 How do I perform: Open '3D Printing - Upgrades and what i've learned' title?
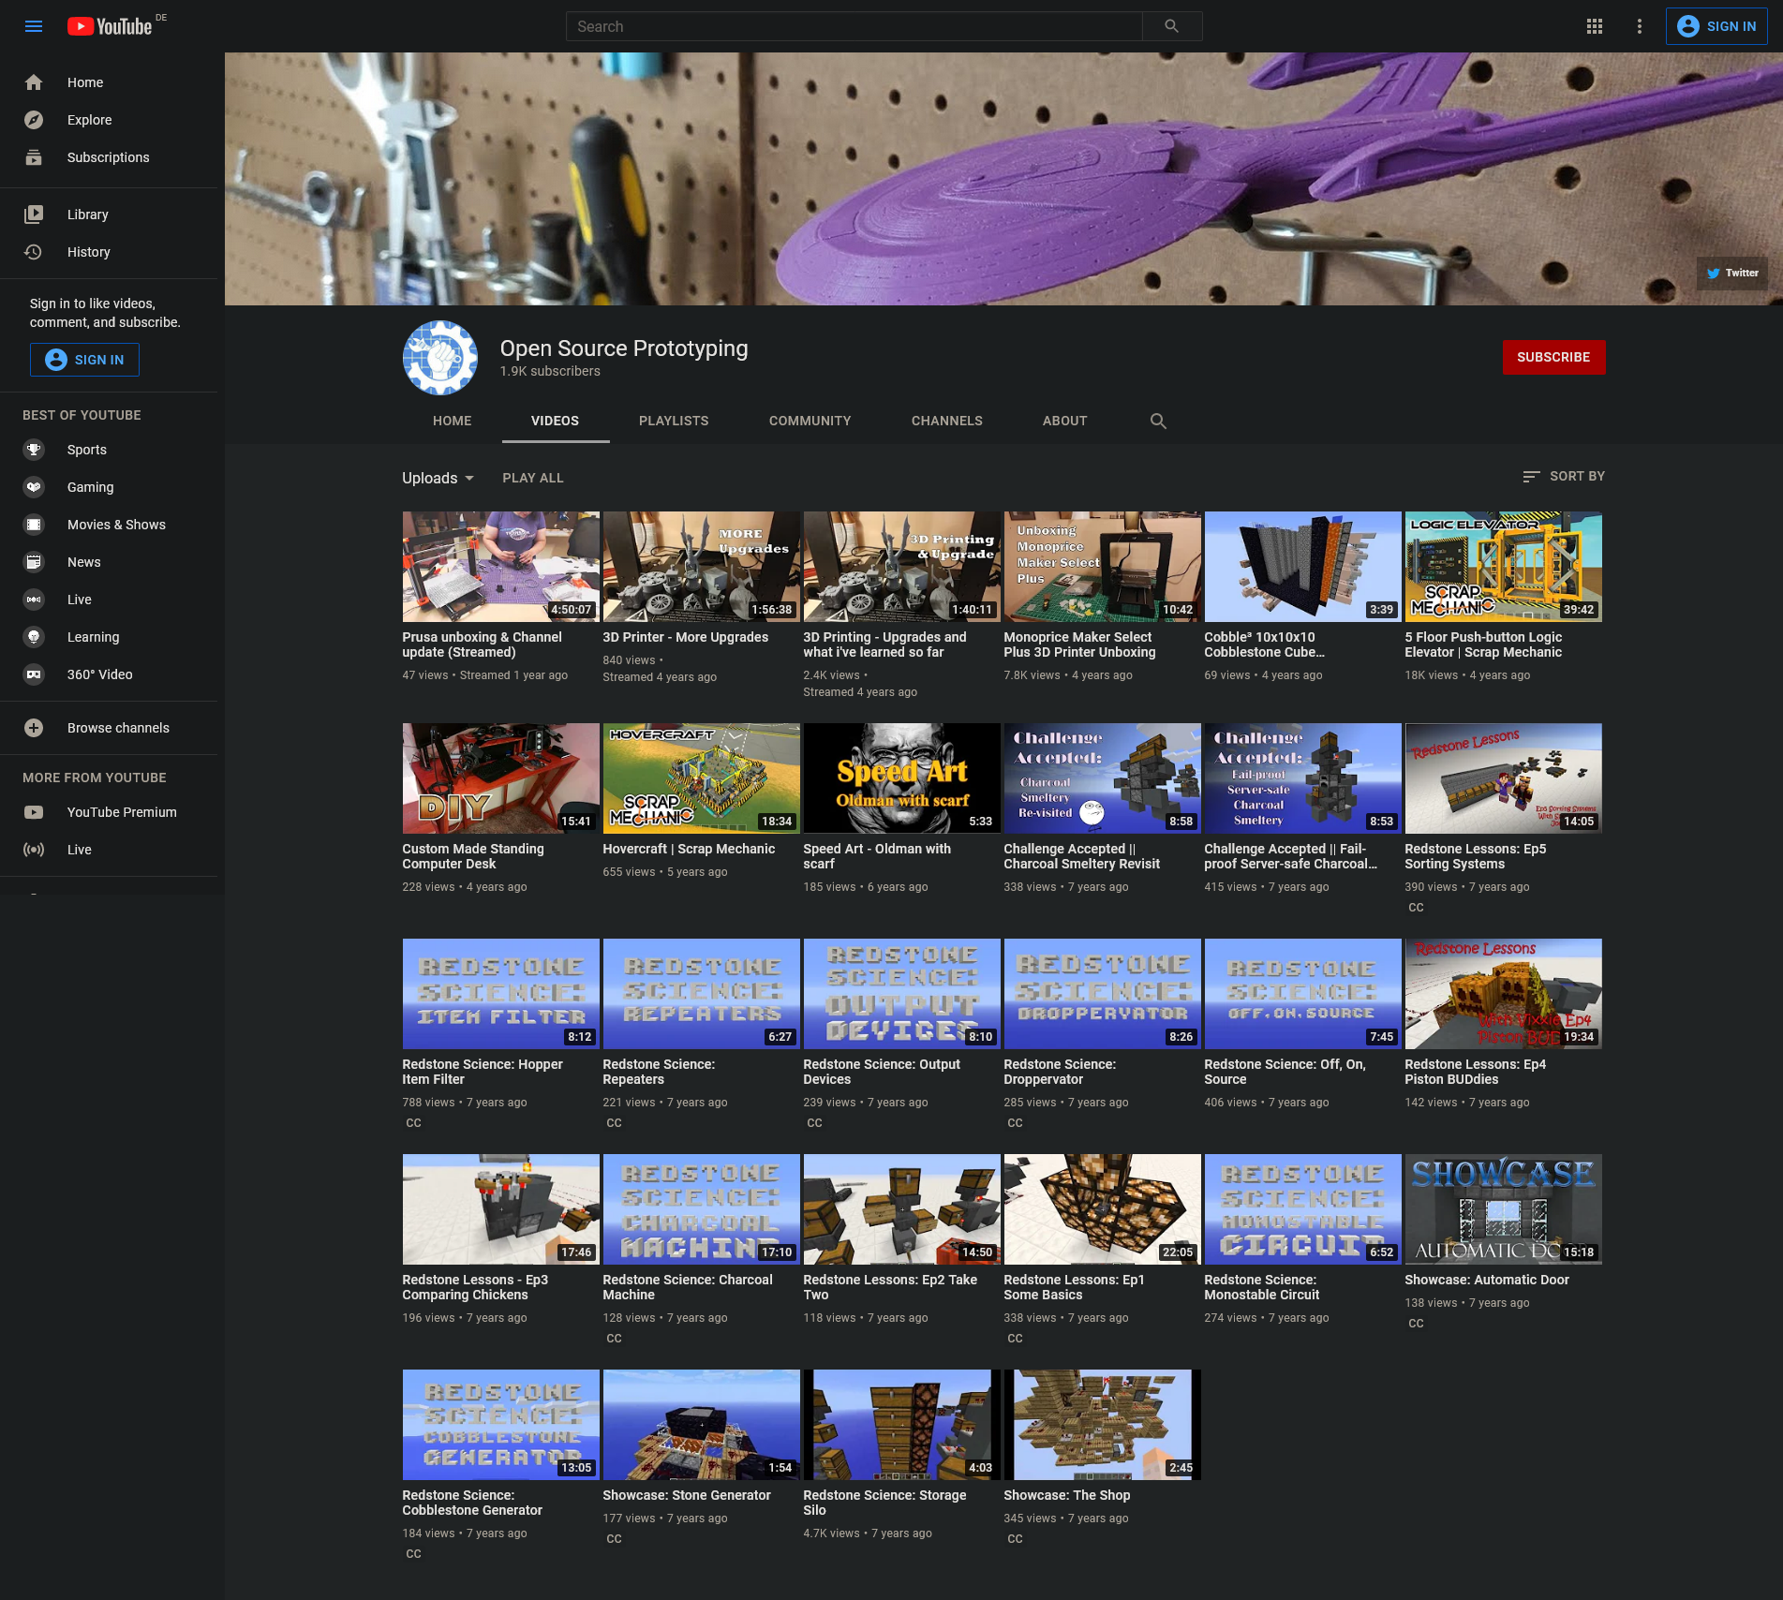884,644
